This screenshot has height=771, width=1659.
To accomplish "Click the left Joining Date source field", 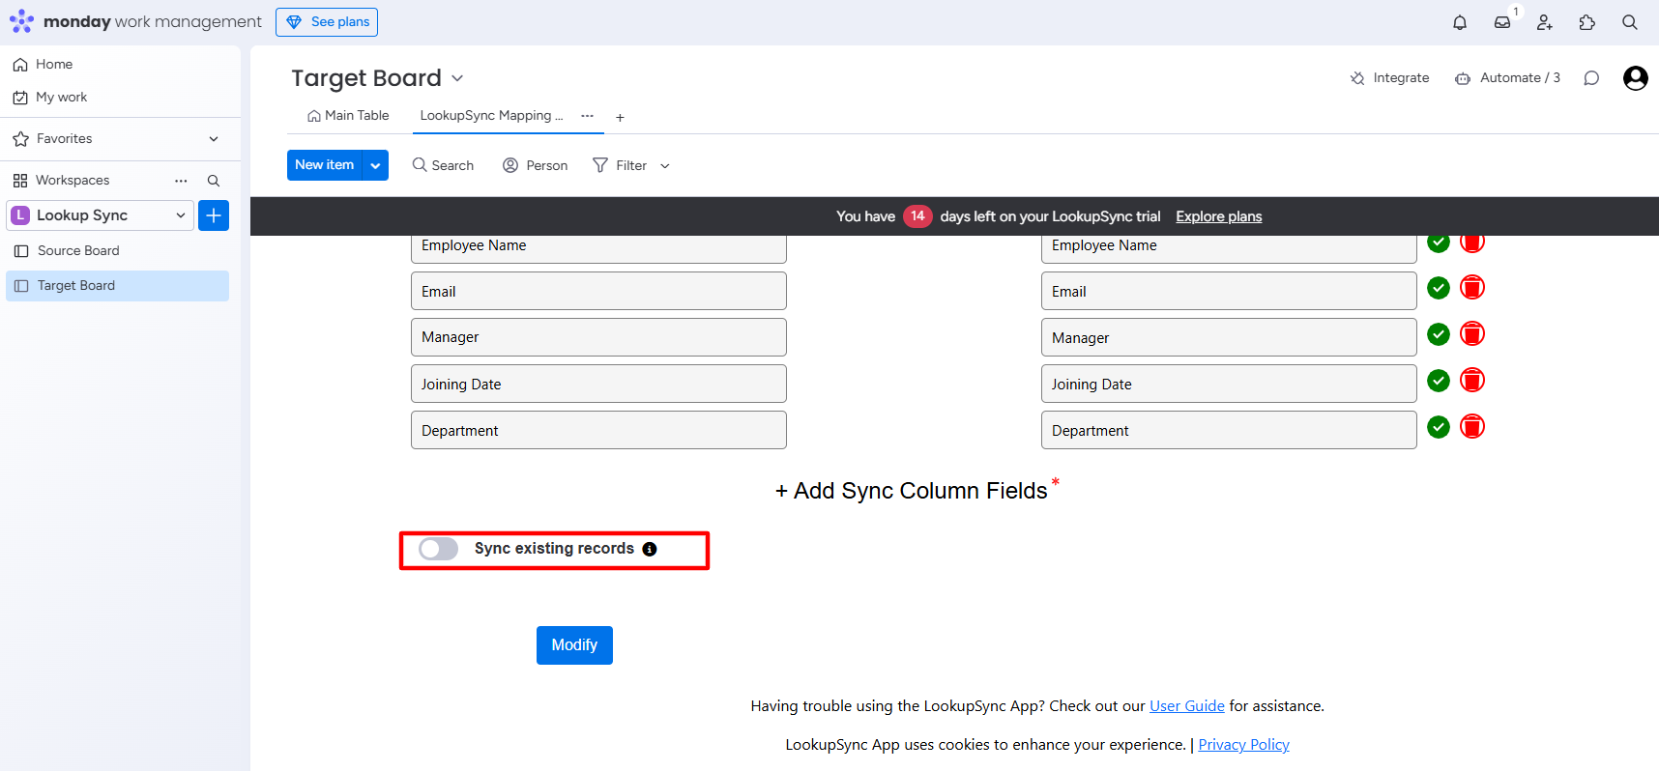I will point(598,384).
